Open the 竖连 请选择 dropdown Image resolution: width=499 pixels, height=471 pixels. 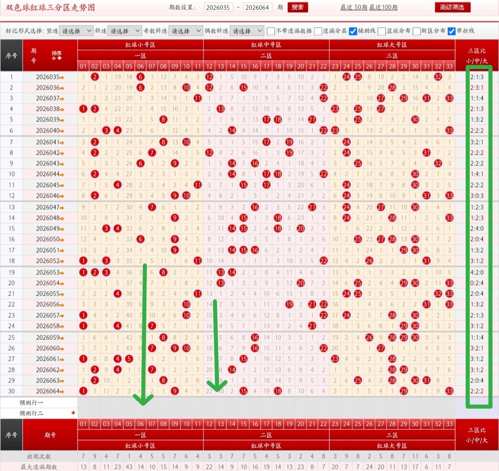(76, 31)
